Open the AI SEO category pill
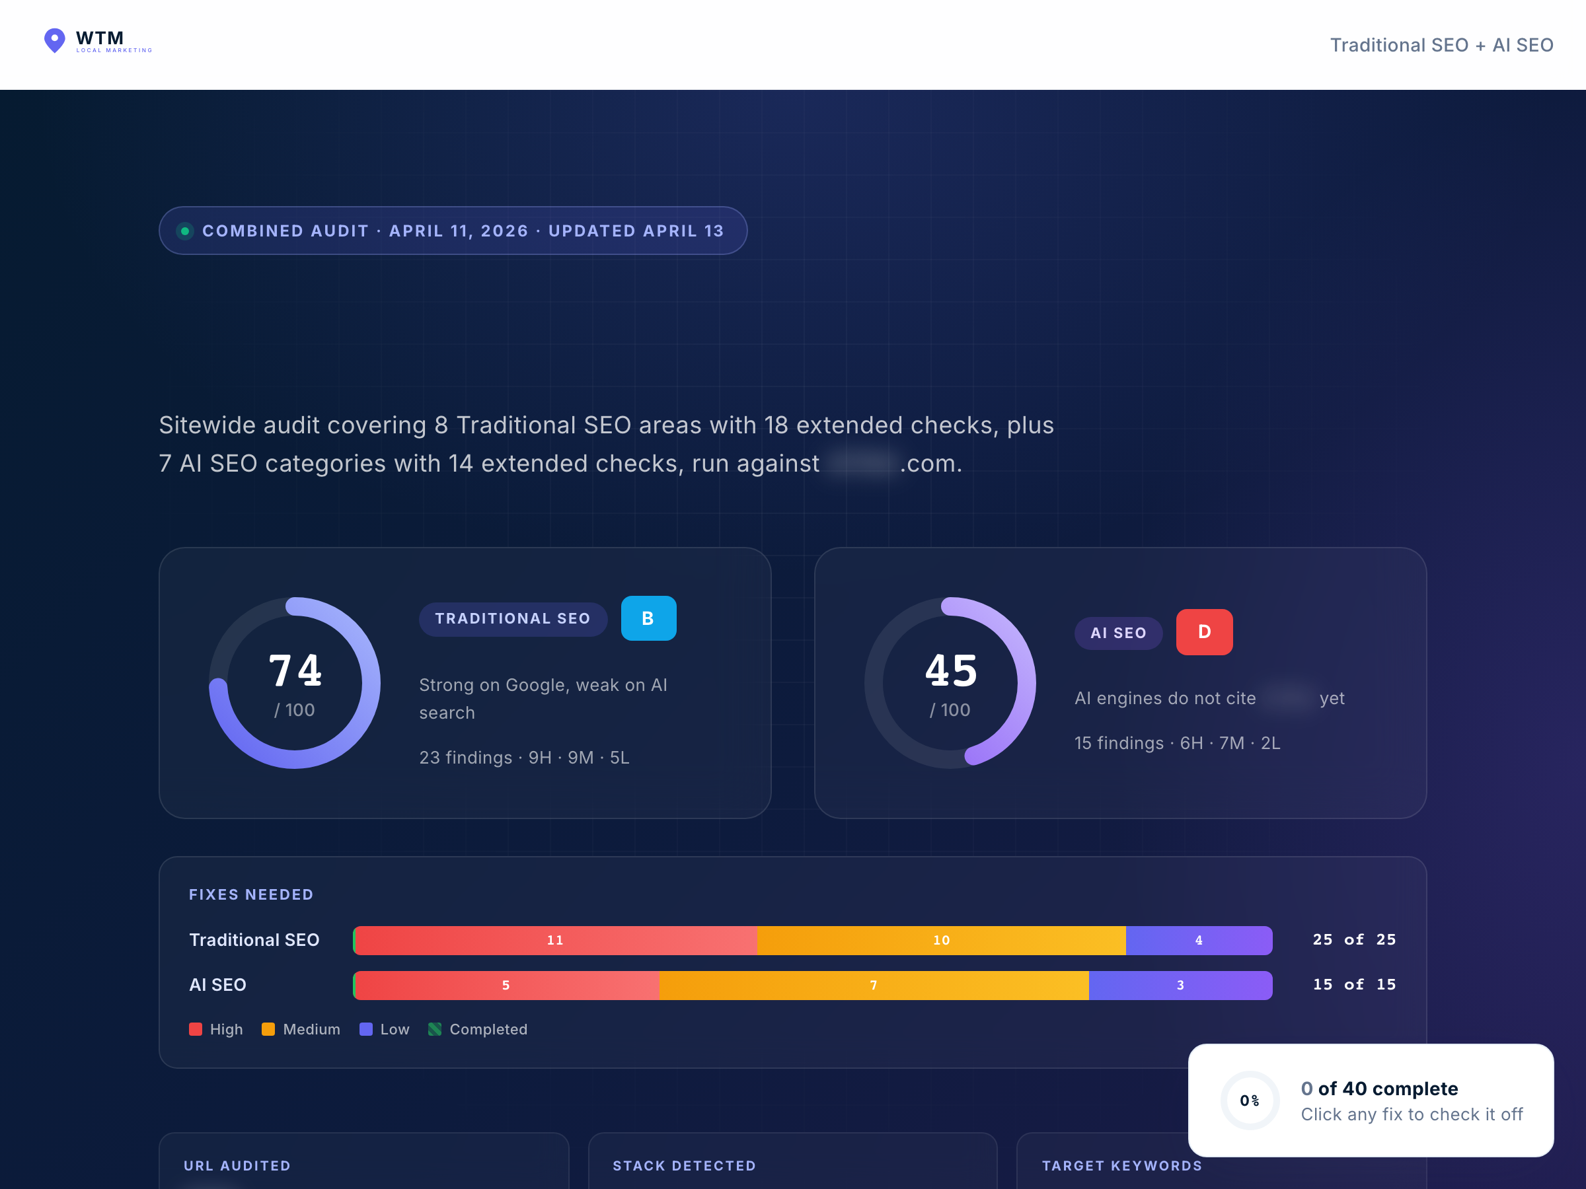1586x1189 pixels. pyautogui.click(x=1118, y=632)
